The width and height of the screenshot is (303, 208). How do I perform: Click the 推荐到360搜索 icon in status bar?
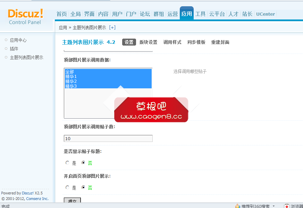point(238,206)
